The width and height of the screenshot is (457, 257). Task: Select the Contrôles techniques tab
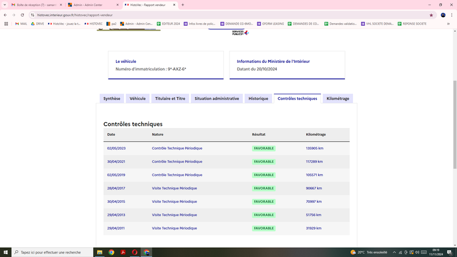click(x=297, y=98)
